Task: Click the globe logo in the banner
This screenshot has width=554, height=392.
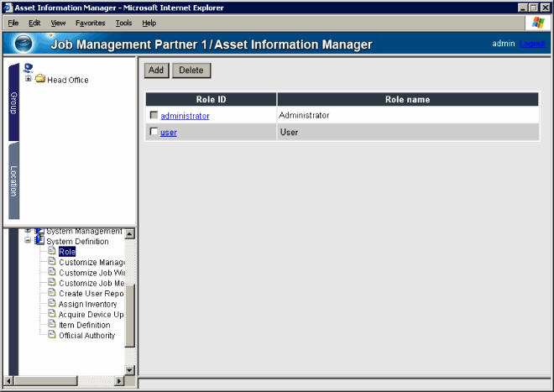Action: pos(24,44)
